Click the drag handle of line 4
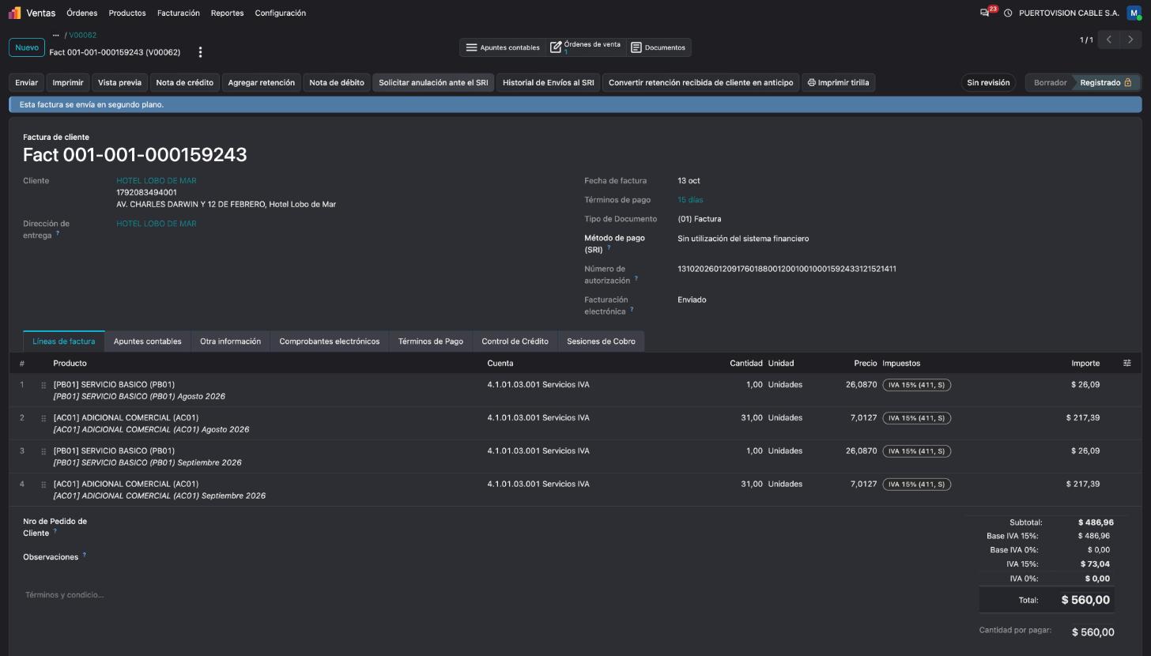The height and width of the screenshot is (656, 1151). [43, 484]
